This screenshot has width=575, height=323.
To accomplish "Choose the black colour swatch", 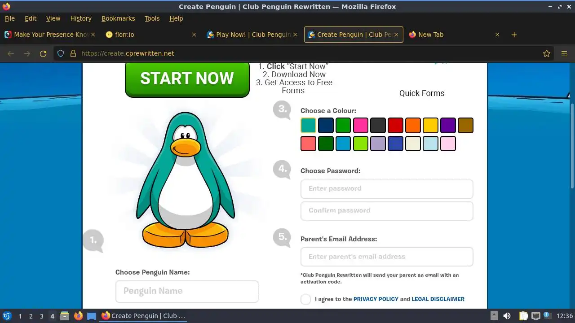I will (378, 126).
